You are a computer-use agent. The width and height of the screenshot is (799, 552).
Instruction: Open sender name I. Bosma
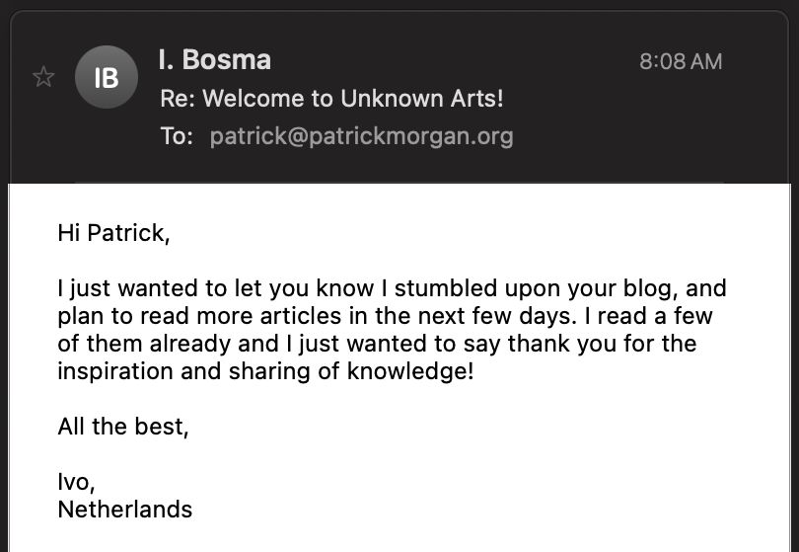(214, 59)
